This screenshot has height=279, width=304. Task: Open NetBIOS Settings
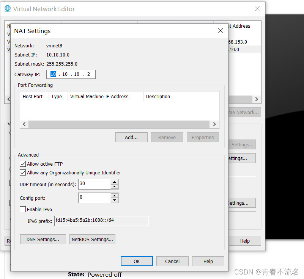(92, 239)
